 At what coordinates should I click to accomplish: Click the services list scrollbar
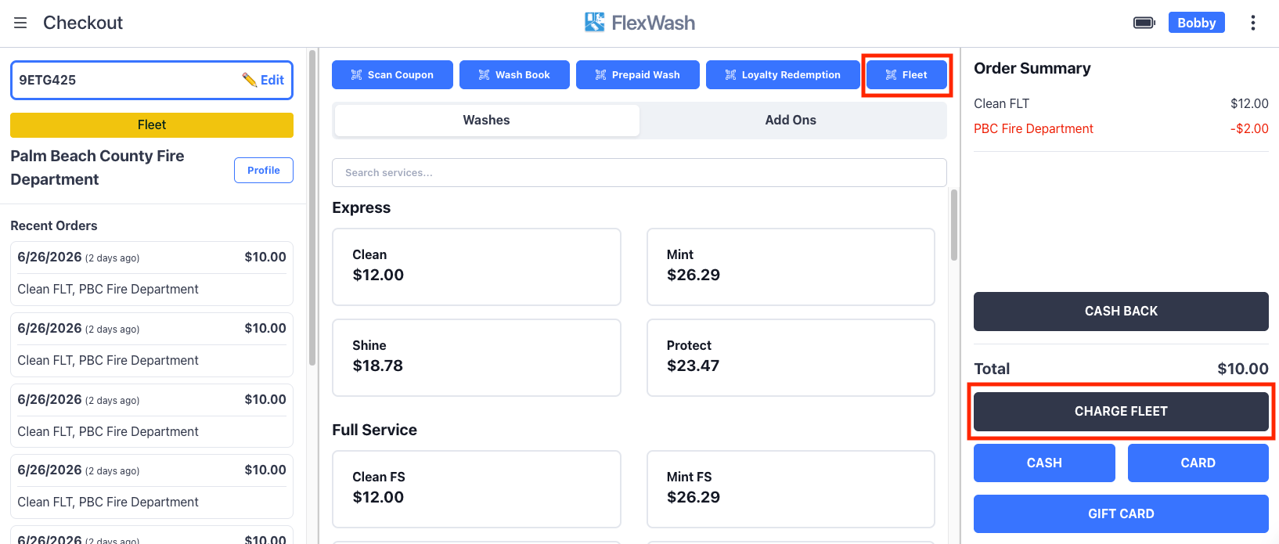pos(954,225)
